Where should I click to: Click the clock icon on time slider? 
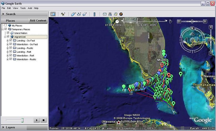(117, 21)
